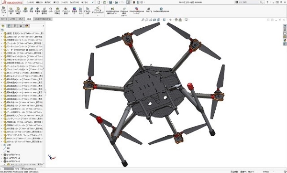Click the Print icon in the top toolbar
Screen dimensions: 287x173
tap(116, 2)
